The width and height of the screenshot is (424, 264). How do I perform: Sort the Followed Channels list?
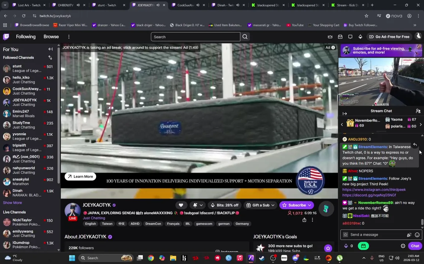(50, 58)
